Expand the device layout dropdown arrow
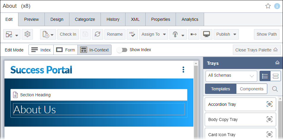Viewport: 283px width, 140px height. click(17, 35)
